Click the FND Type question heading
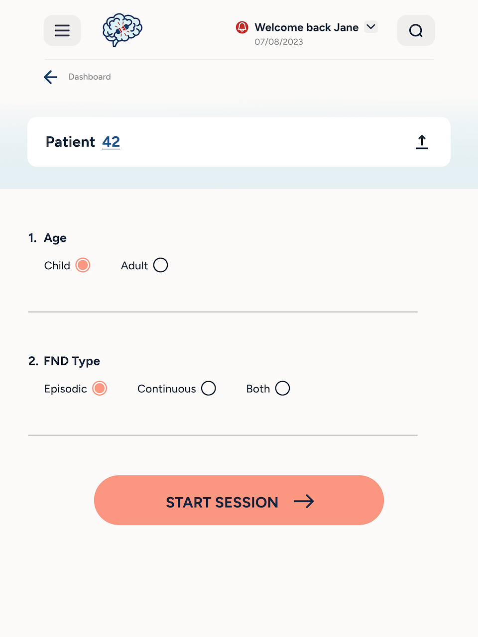The image size is (478, 637). (x=72, y=361)
